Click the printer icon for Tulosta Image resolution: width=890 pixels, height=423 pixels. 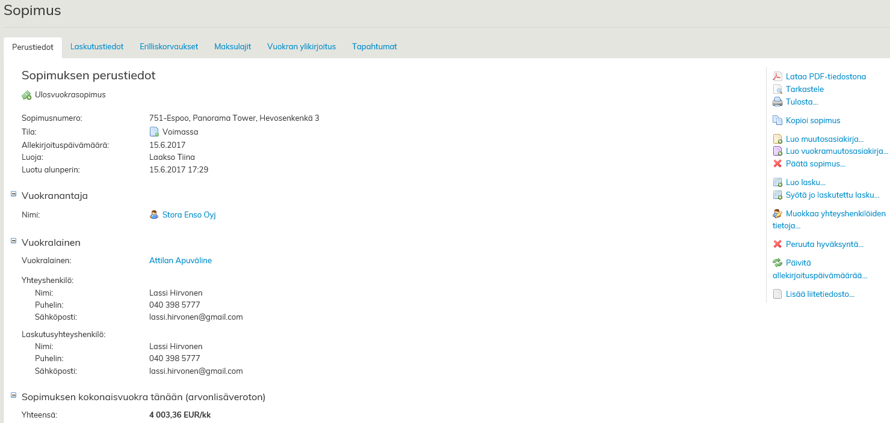(777, 102)
